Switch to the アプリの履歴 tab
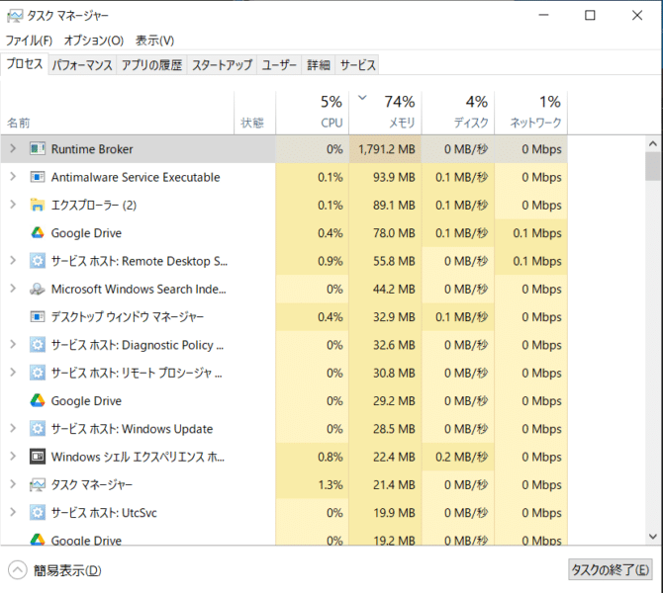The height and width of the screenshot is (593, 663). click(x=151, y=65)
